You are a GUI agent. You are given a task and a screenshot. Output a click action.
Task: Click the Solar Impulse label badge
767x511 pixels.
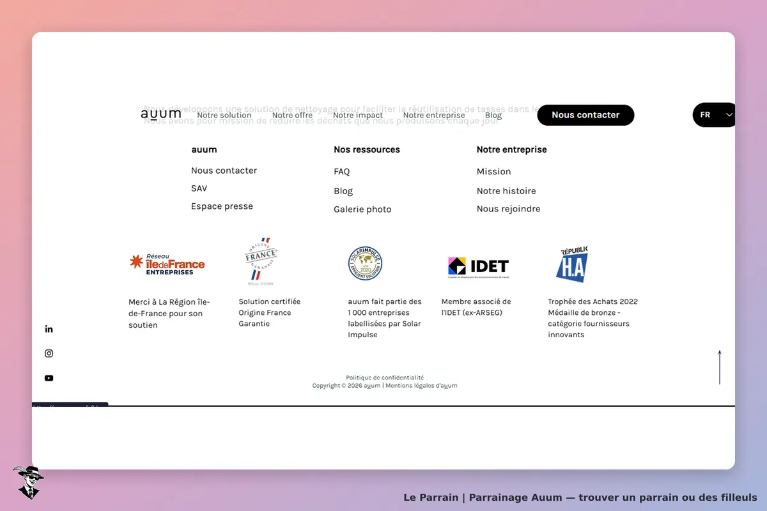click(x=366, y=263)
